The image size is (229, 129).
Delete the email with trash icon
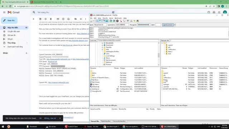coord(51,19)
